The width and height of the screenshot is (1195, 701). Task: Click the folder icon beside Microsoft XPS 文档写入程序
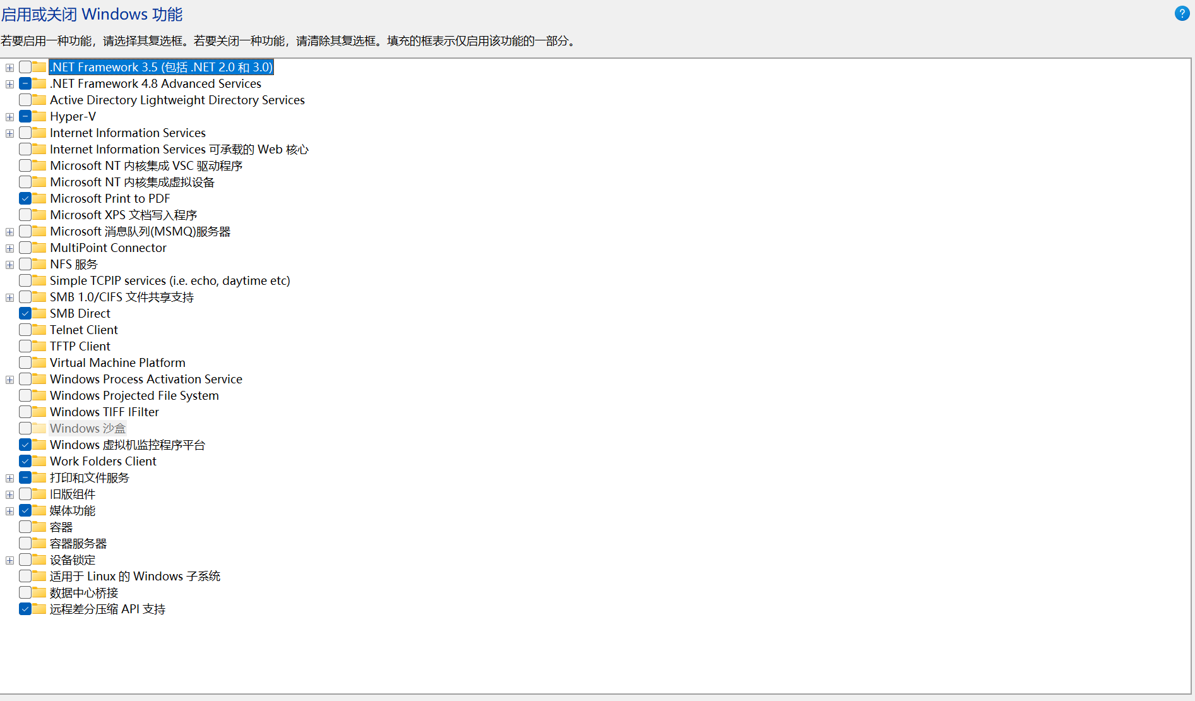(39, 215)
